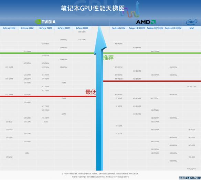
Task: Select the GeForce 800M column header
Action: [x=64, y=28]
